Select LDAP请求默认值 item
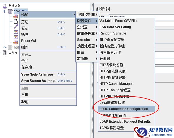The height and width of the screenshot is (138, 174). click(x=126, y=115)
